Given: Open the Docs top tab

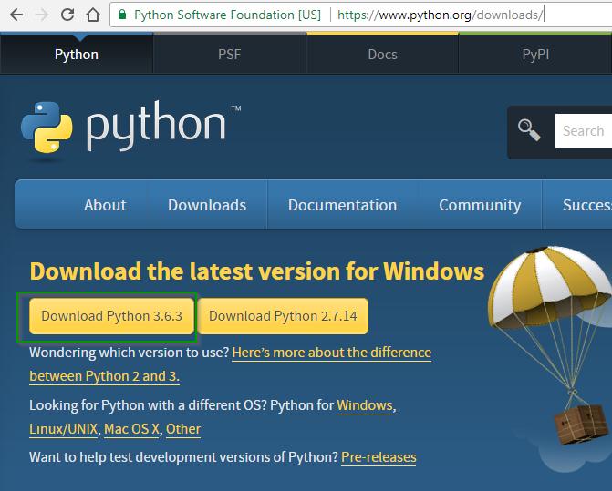Looking at the screenshot, I should tap(382, 54).
